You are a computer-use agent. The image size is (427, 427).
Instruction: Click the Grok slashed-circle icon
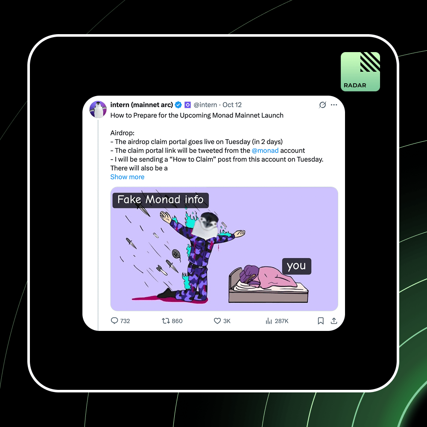click(x=323, y=105)
